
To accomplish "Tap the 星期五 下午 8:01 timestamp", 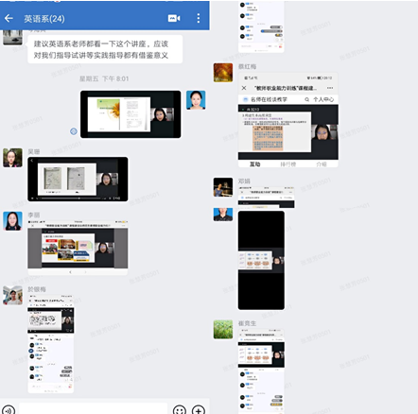I will tap(104, 78).
